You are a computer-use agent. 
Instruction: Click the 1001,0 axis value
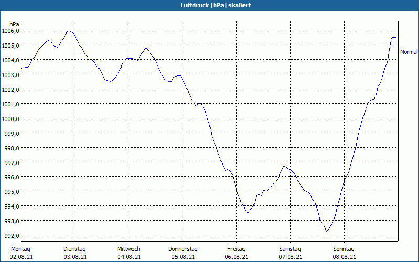click(x=10, y=104)
